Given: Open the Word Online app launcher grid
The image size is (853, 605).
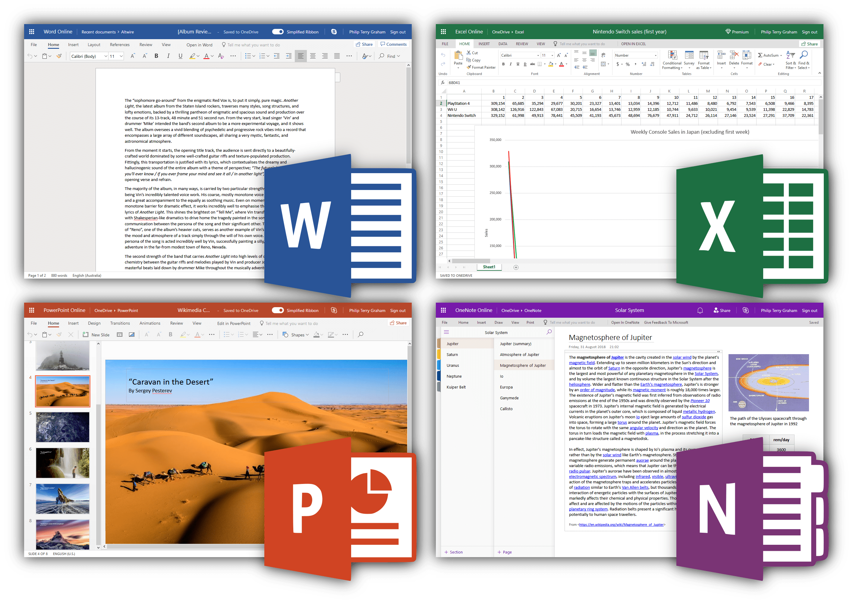Looking at the screenshot, I should tap(32, 32).
